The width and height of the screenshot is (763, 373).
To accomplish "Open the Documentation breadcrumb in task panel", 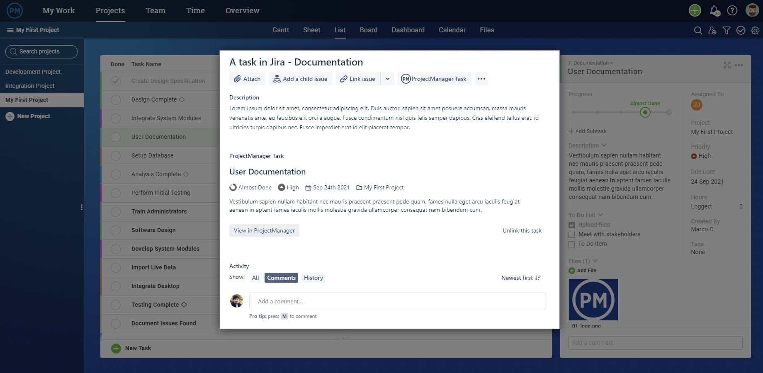I will pyautogui.click(x=591, y=63).
